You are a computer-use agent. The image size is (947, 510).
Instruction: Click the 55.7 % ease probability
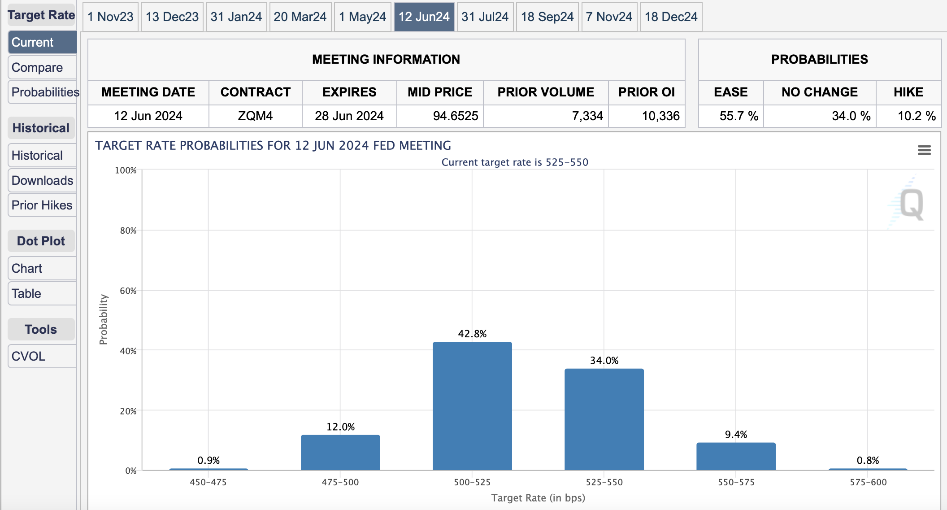(x=731, y=116)
